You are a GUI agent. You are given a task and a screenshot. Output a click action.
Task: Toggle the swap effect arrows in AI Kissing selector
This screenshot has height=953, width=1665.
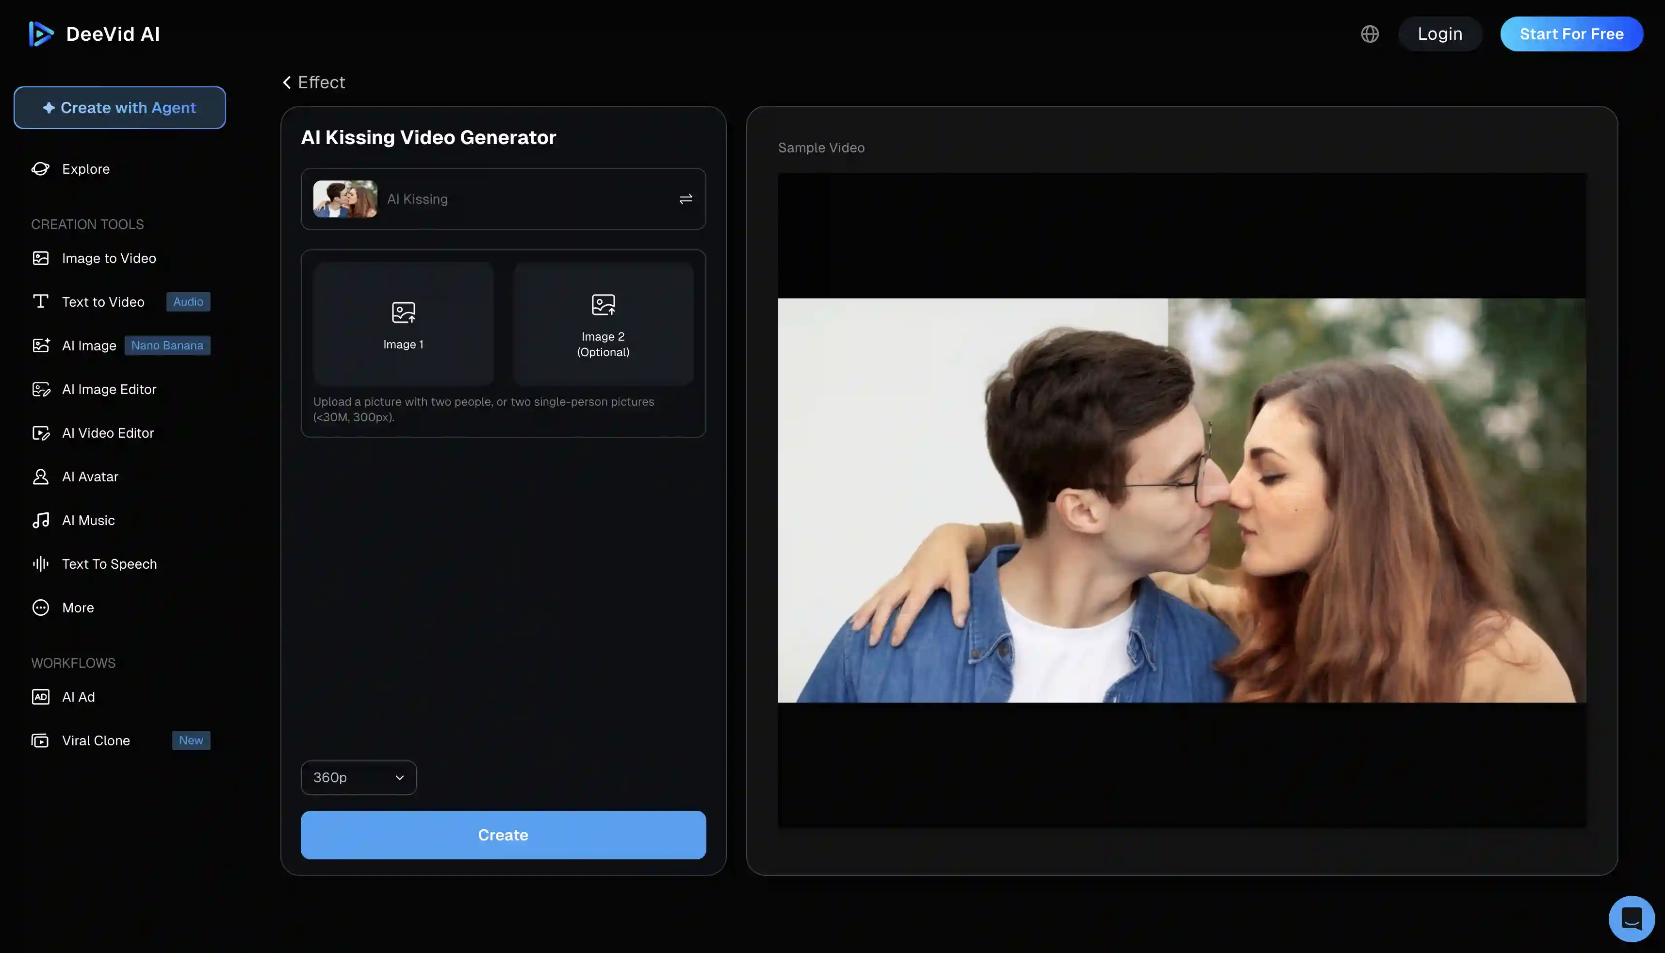tap(685, 199)
